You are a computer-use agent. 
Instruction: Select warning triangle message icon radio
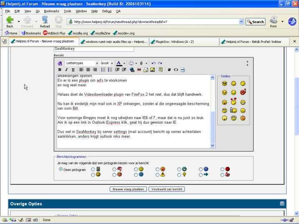(x=157, y=175)
